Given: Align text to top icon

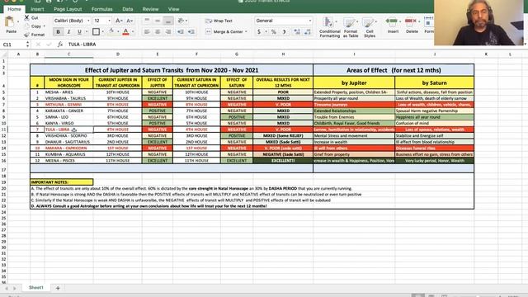Looking at the screenshot, I should pos(147,21).
